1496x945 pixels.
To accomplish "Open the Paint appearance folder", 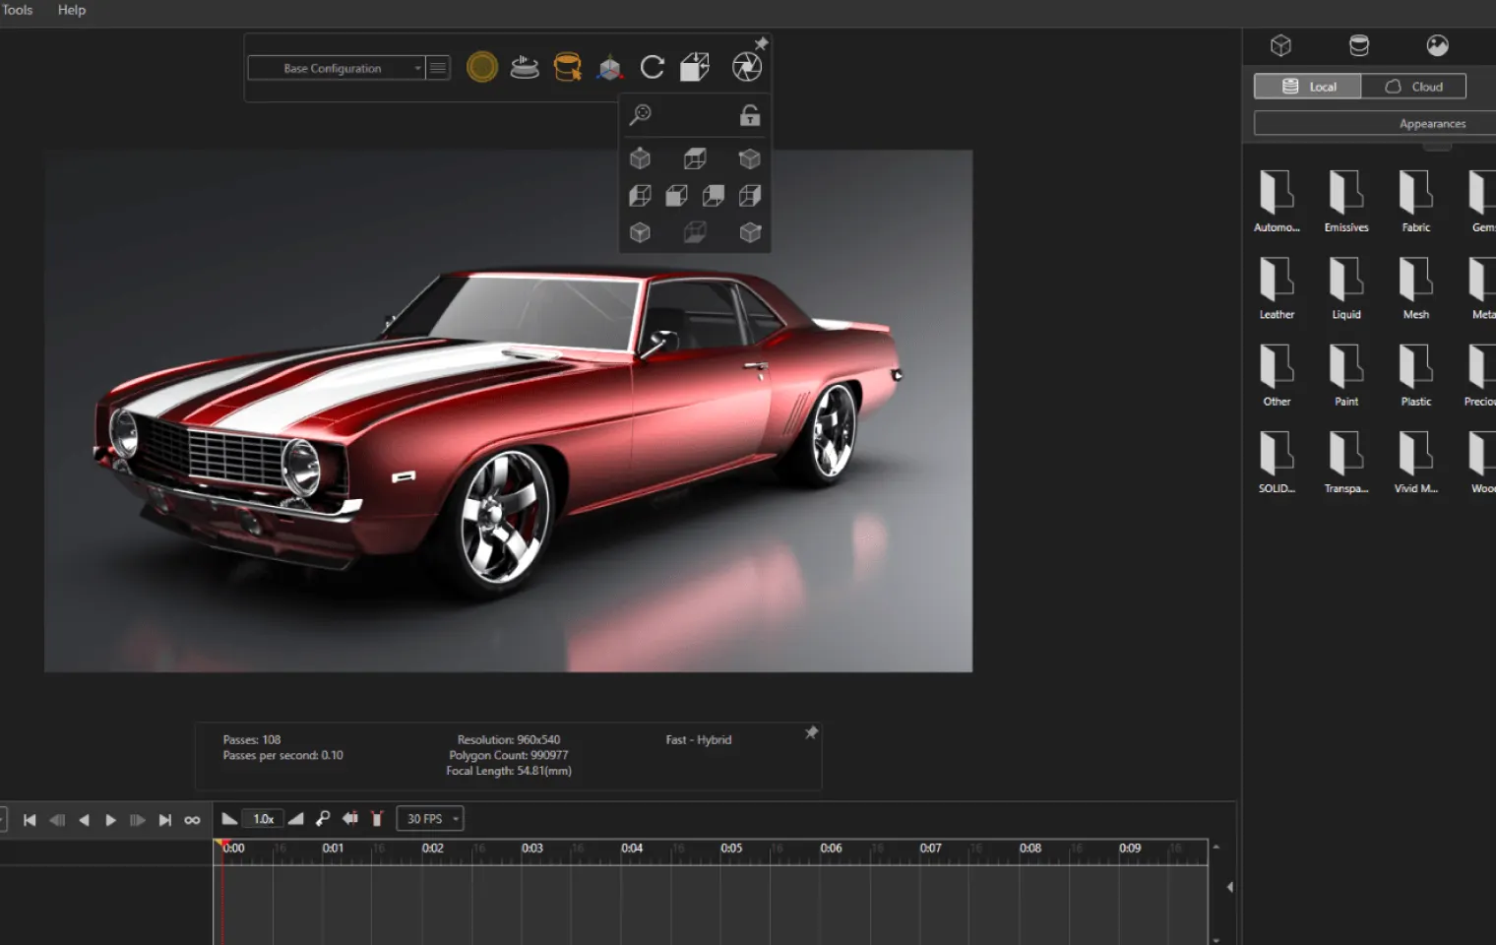I will click(x=1346, y=375).
